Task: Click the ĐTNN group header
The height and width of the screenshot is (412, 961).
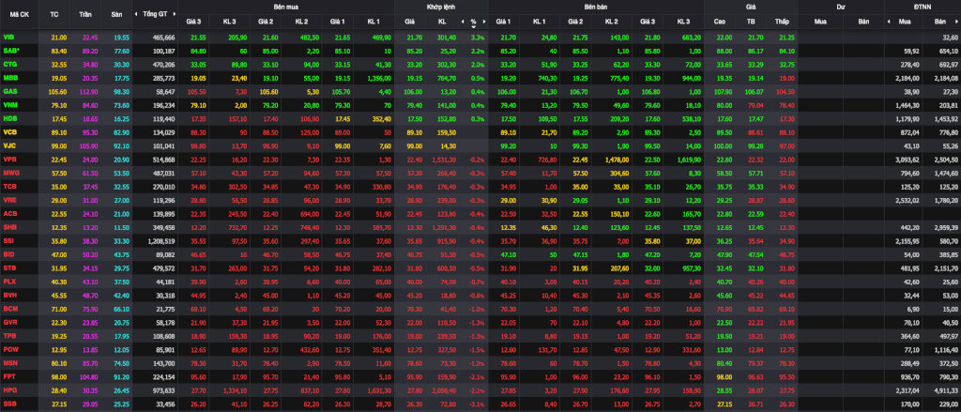Action: (922, 8)
